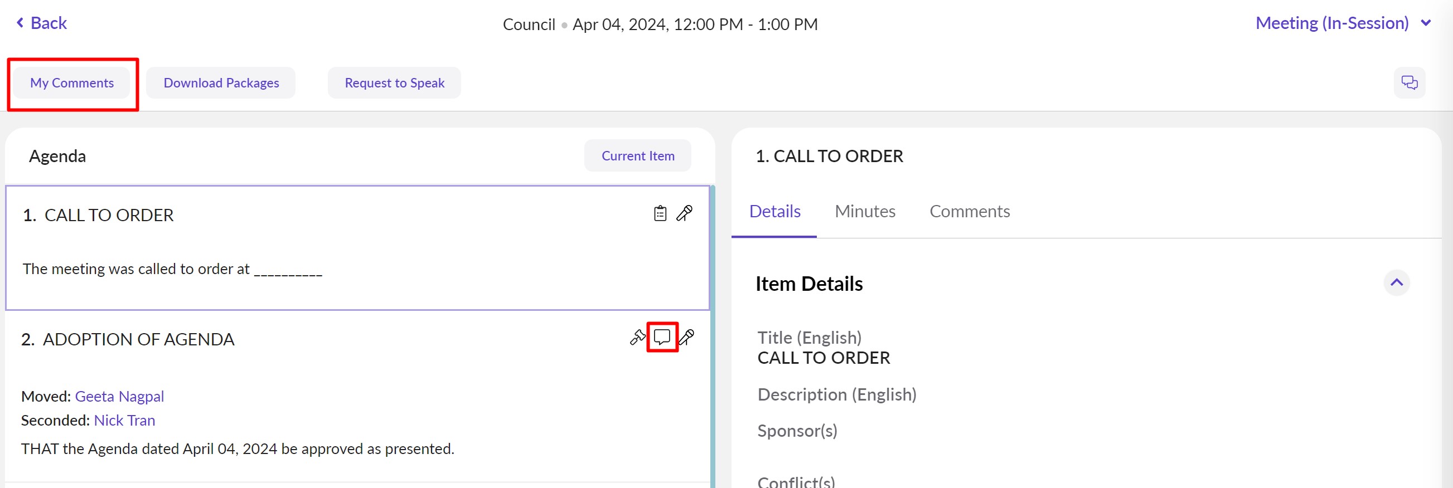Click the Back arrow icon

pos(20,23)
